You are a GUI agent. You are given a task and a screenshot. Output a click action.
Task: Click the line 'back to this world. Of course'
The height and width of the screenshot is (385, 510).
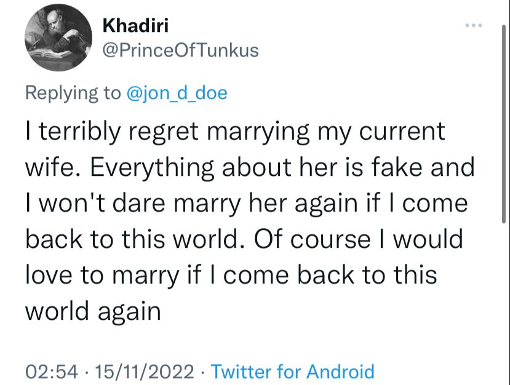(244, 239)
